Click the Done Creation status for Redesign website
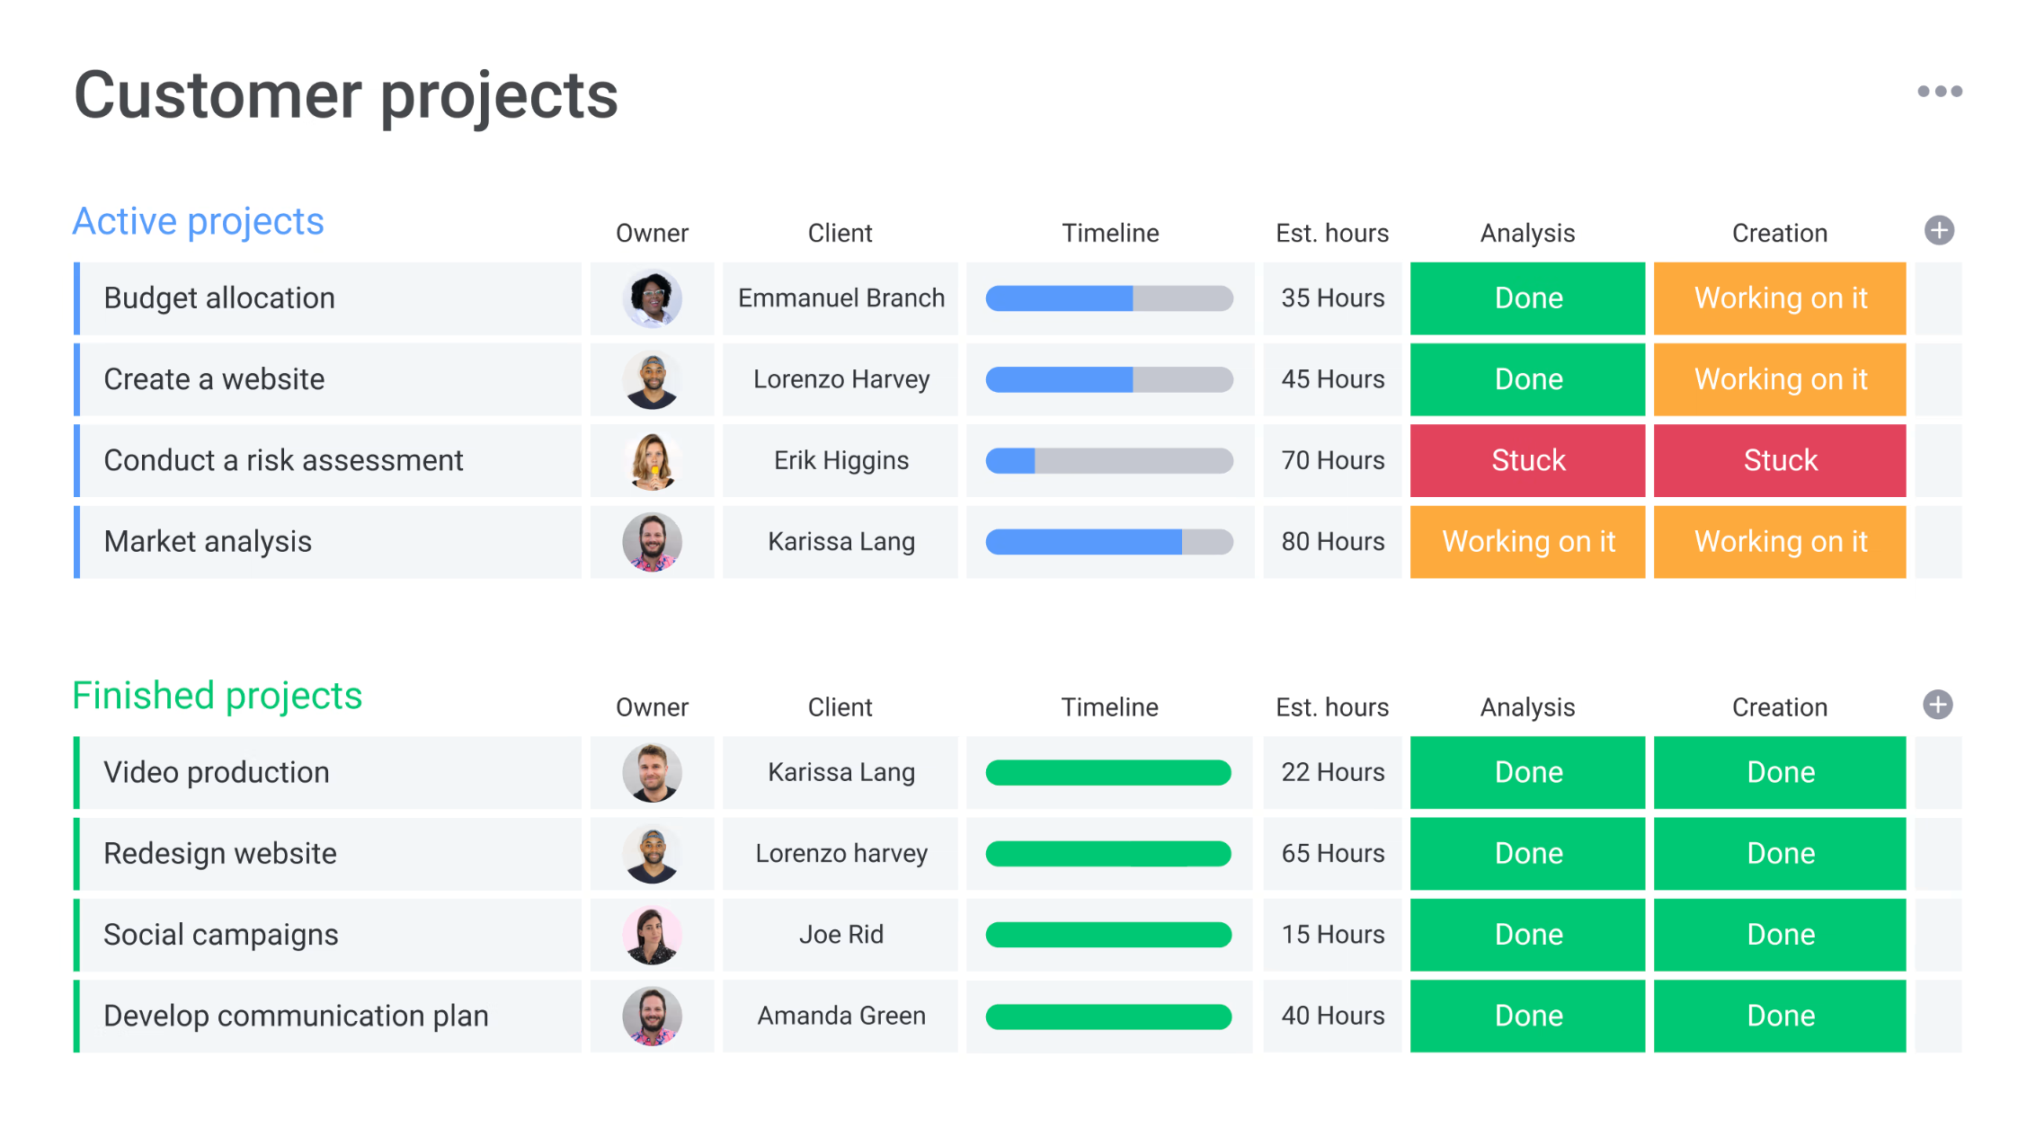Viewport: 2036px width, 1137px height. 1780,853
